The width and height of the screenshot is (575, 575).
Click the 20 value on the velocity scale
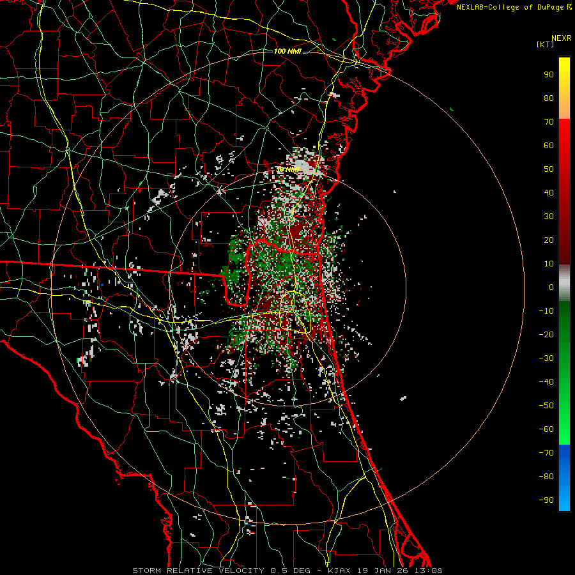click(549, 240)
